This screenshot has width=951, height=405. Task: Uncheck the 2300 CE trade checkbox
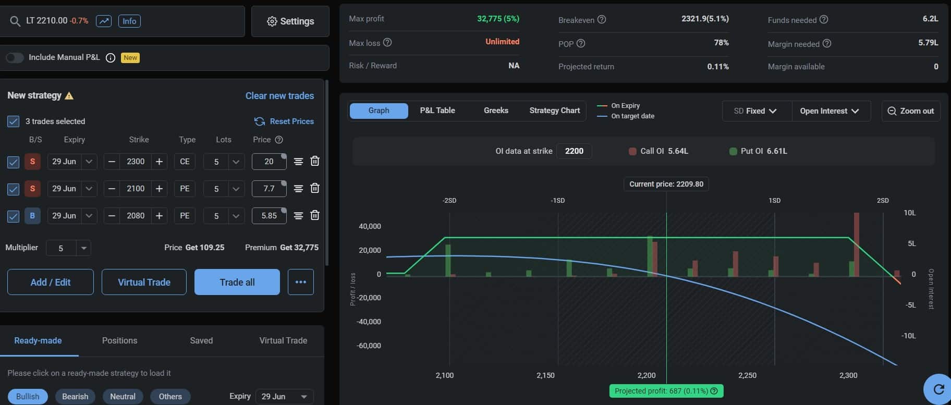(13, 162)
